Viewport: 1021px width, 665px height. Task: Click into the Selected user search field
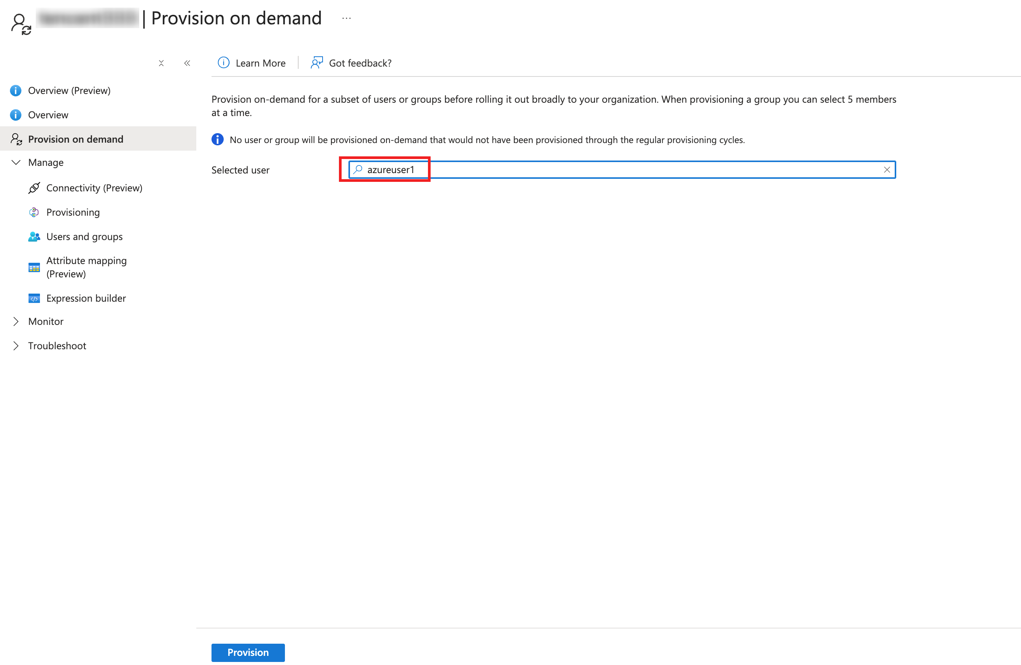(622, 170)
